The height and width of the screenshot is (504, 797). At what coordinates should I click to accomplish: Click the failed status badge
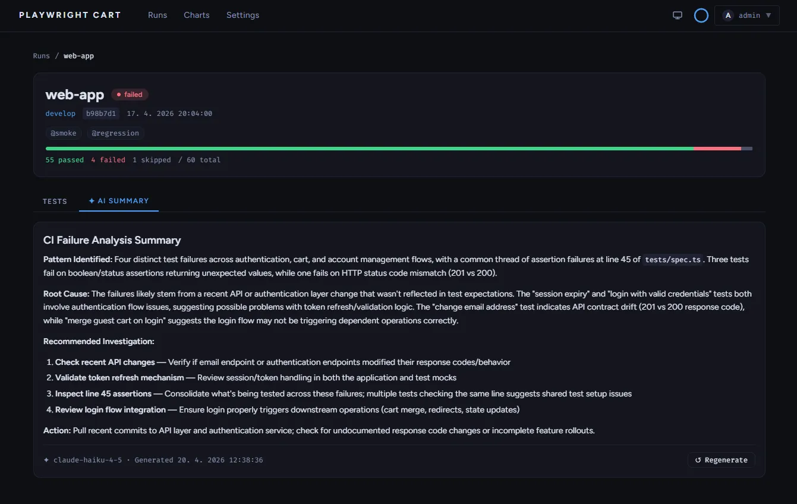(x=130, y=94)
